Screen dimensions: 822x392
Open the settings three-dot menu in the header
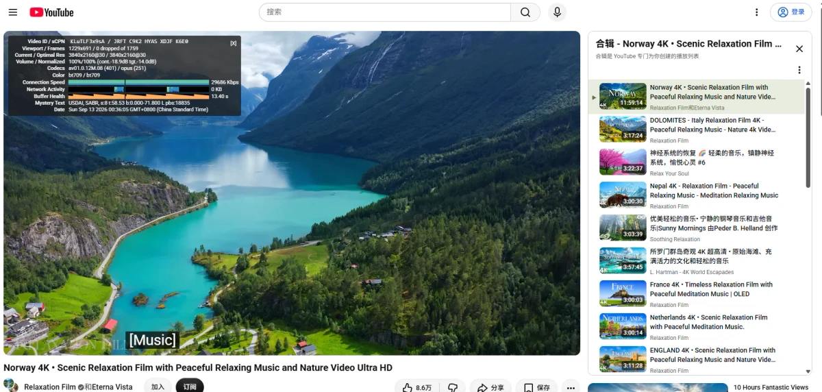pyautogui.click(x=756, y=12)
